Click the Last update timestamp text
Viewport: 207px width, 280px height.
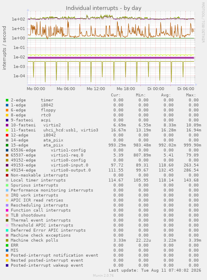(155, 270)
